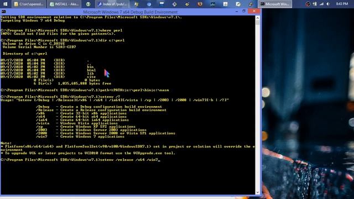Maximize the Debug Build Environment window
This screenshot has height=199, width=354.
pos(244,11)
